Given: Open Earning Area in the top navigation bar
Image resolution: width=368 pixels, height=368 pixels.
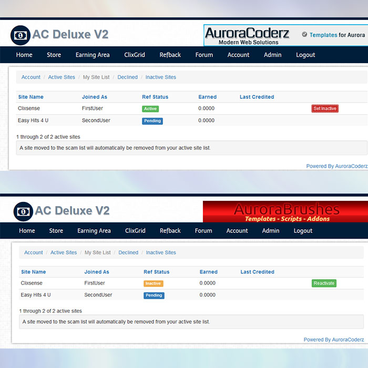Looking at the screenshot, I should click(93, 55).
